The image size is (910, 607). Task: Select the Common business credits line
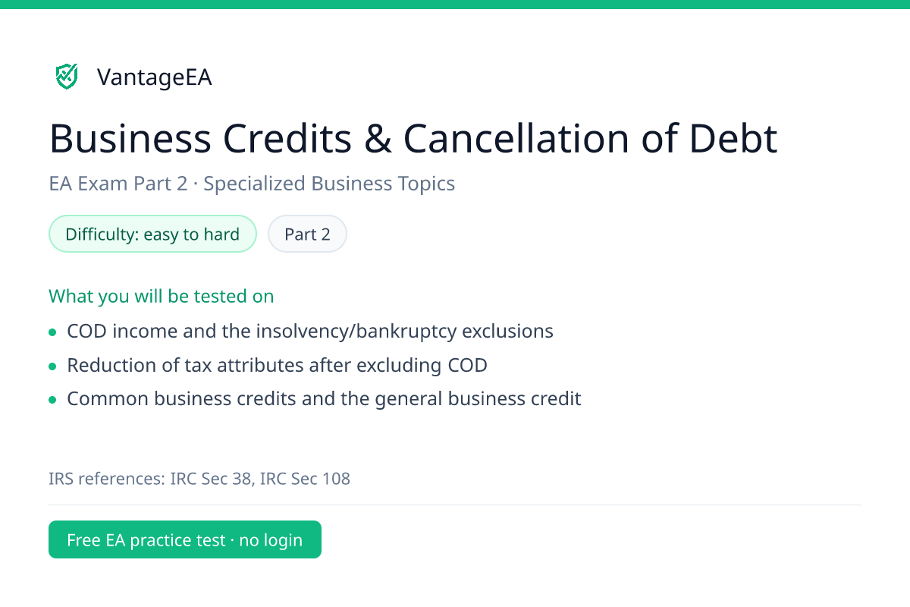(x=324, y=398)
